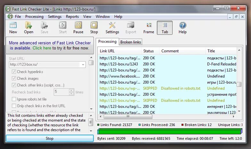This screenshot has width=251, height=149.
Task: Open the Help menu in the menu bar
Action: point(118,17)
